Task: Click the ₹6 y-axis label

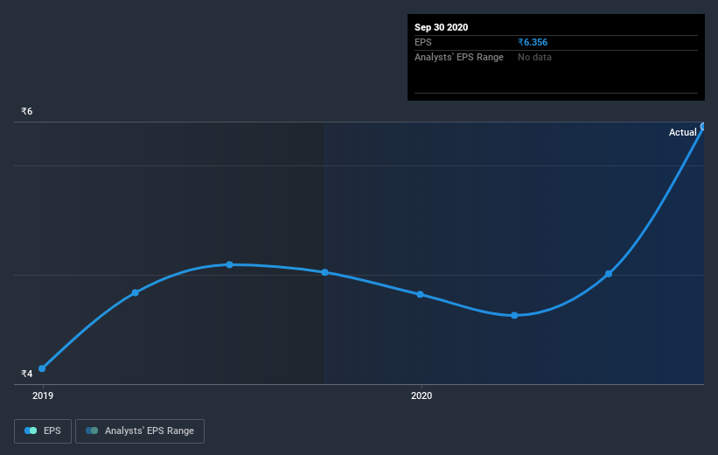Action: coord(27,111)
